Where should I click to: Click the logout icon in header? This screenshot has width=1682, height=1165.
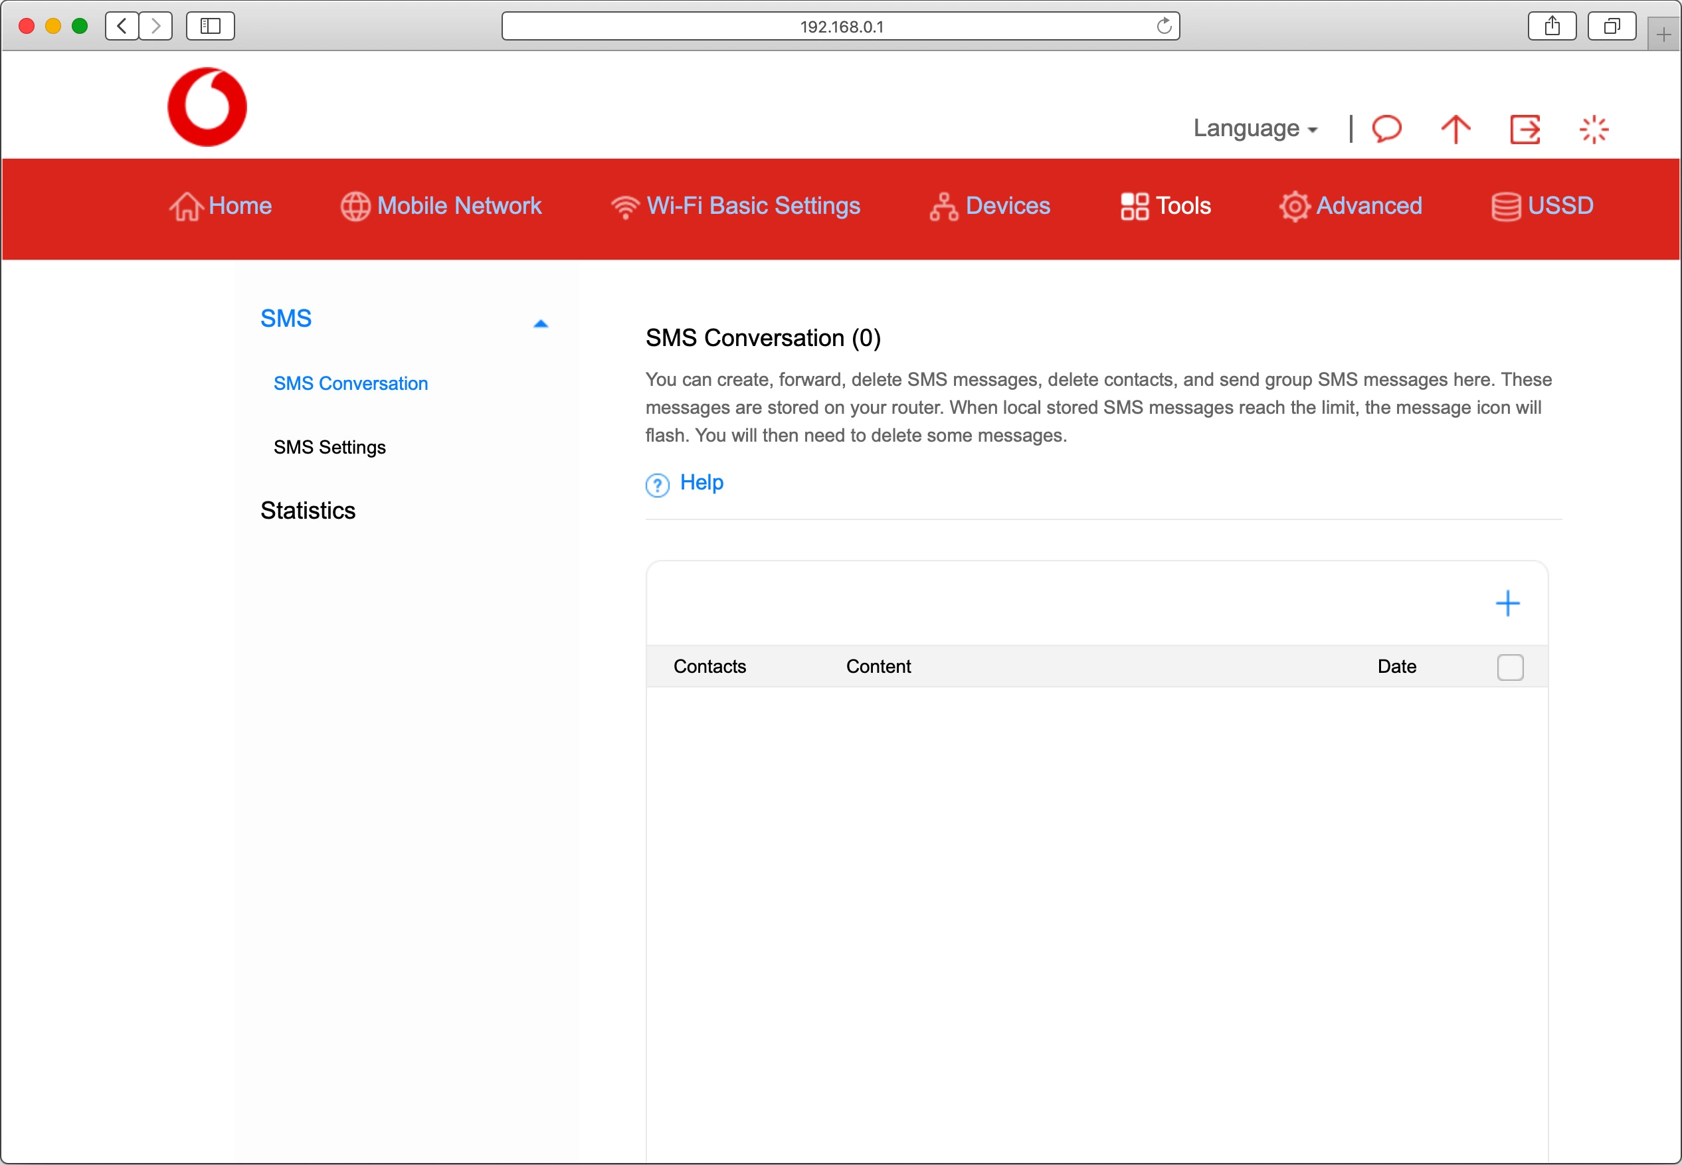tap(1525, 130)
